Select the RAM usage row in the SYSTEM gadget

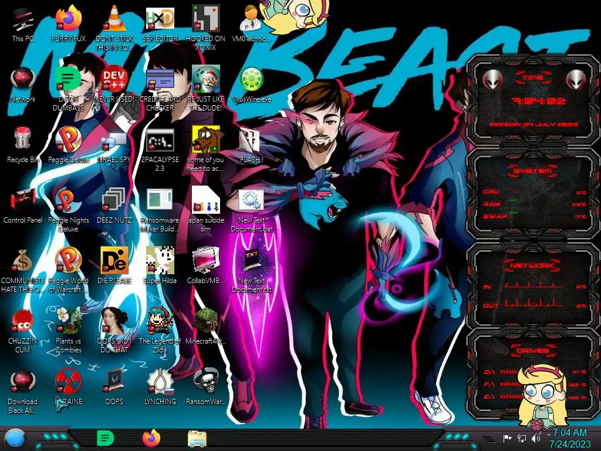534,204
